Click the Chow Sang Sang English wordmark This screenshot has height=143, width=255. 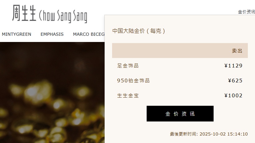pos(63,16)
